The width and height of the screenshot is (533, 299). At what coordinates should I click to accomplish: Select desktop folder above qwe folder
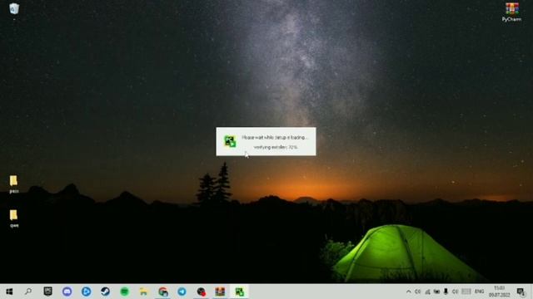tap(14, 184)
